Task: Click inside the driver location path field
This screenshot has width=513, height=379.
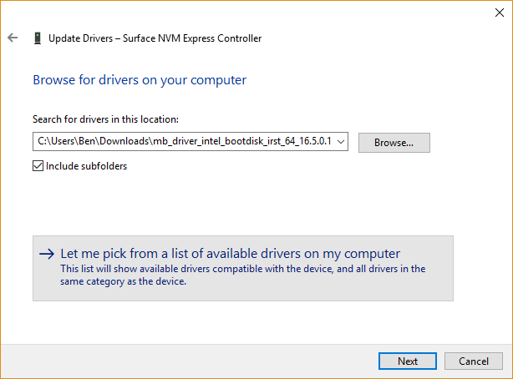Action: click(184, 142)
